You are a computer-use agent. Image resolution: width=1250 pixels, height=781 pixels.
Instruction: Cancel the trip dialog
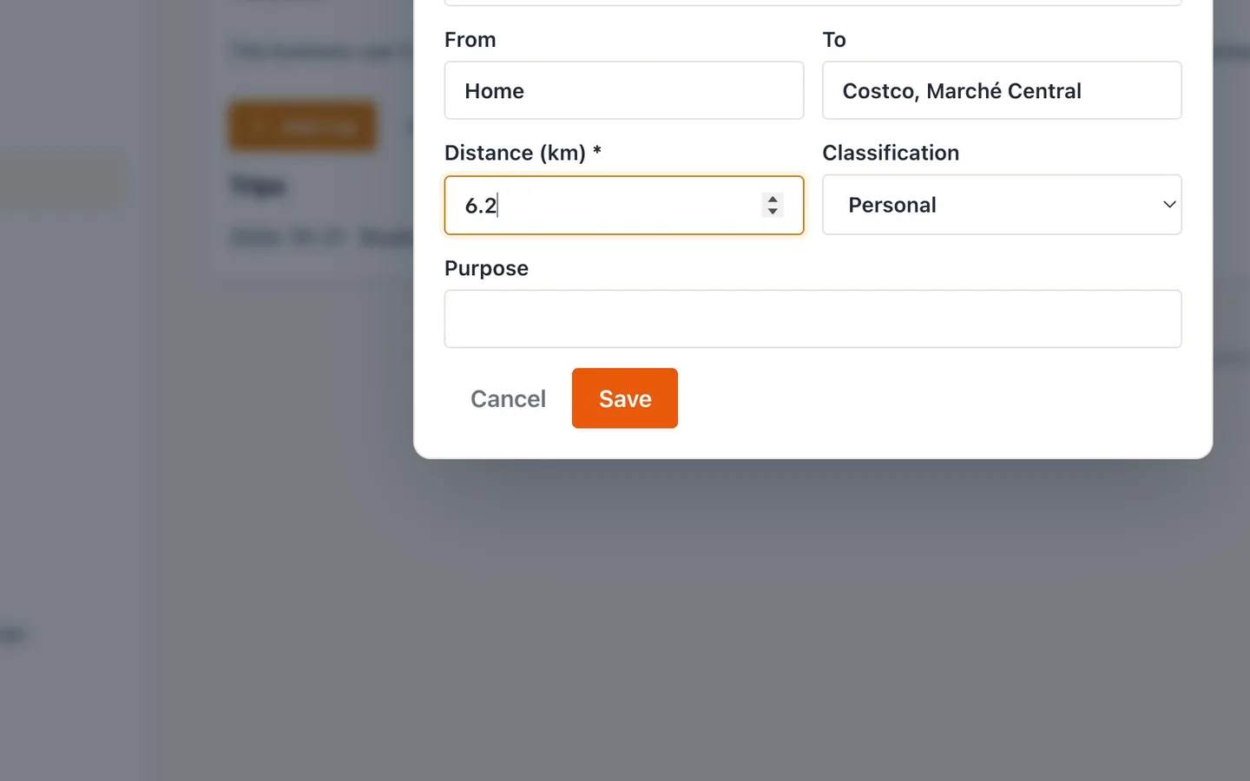click(x=508, y=398)
